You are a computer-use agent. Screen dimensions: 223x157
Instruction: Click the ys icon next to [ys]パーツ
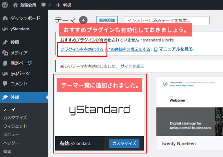5,74
